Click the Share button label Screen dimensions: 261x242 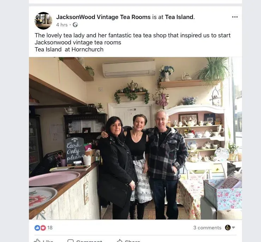[x=133, y=241]
